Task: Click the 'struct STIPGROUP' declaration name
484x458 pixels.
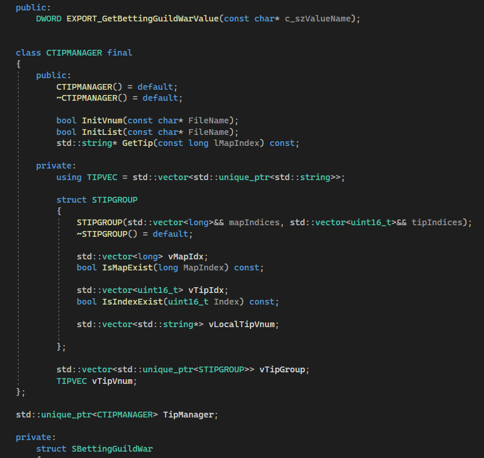Action: (x=115, y=200)
